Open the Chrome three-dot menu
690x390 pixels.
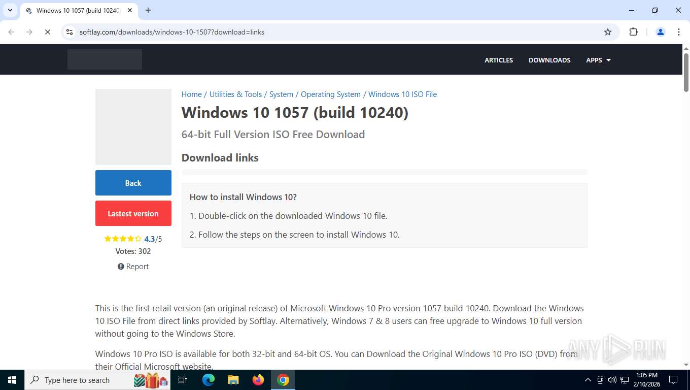point(679,32)
